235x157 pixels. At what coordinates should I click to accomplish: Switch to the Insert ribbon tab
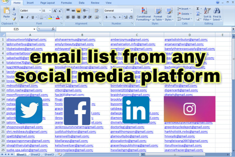[x=30, y=3]
